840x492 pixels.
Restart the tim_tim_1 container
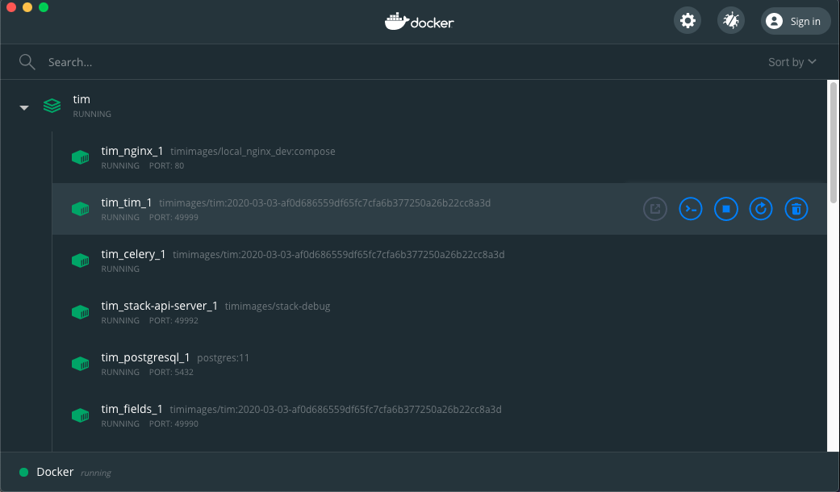[x=761, y=209]
